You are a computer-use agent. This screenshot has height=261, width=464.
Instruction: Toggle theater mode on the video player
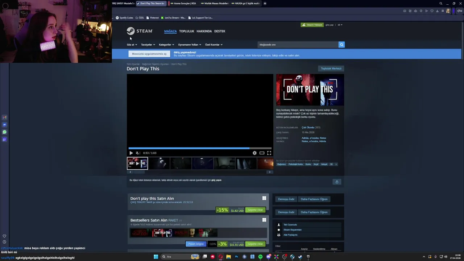pyautogui.click(x=262, y=153)
